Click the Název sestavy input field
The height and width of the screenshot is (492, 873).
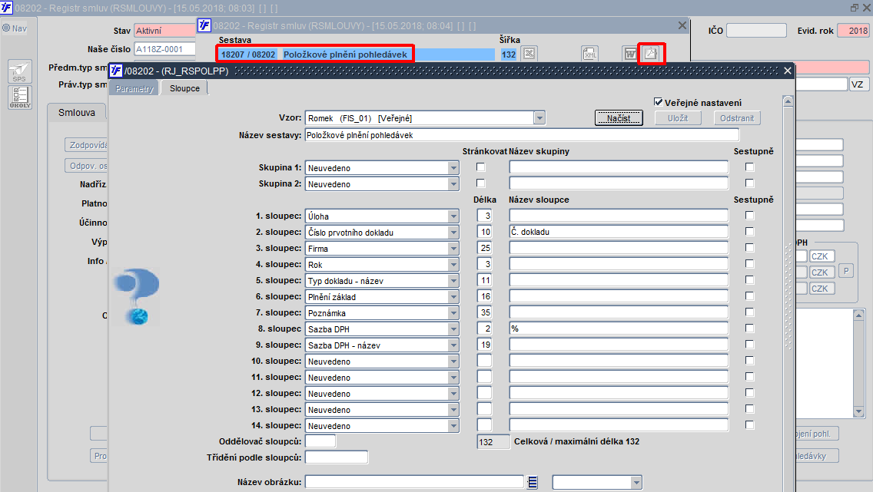click(522, 135)
